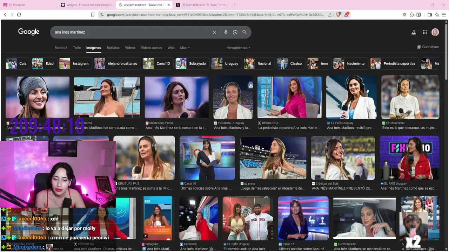Select the Noticias search tab
449x252 pixels.
[x=113, y=48]
